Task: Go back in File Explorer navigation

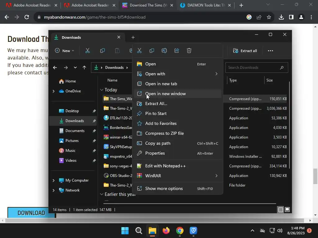Action: (55, 68)
